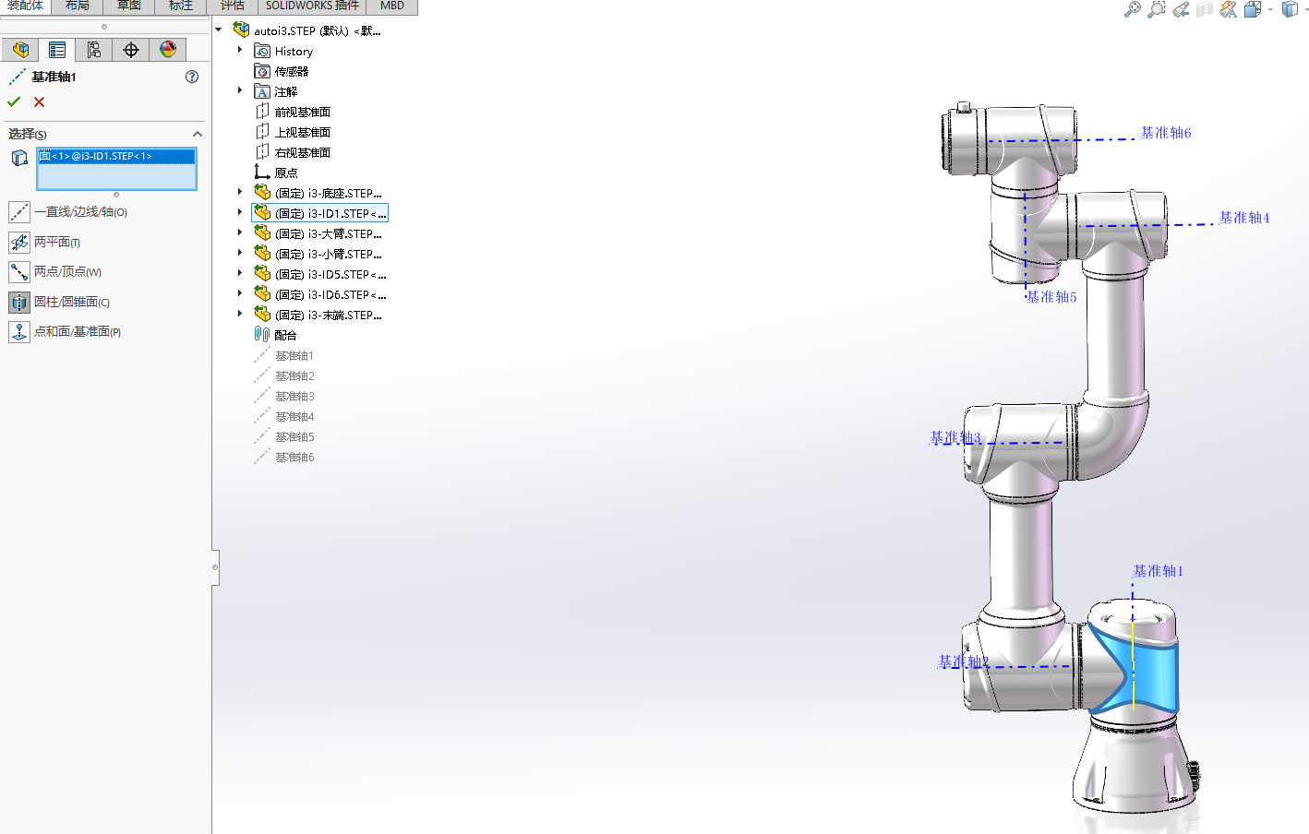Select 基准轴6 in the feature tree
The width and height of the screenshot is (1309, 834).
pos(284,457)
